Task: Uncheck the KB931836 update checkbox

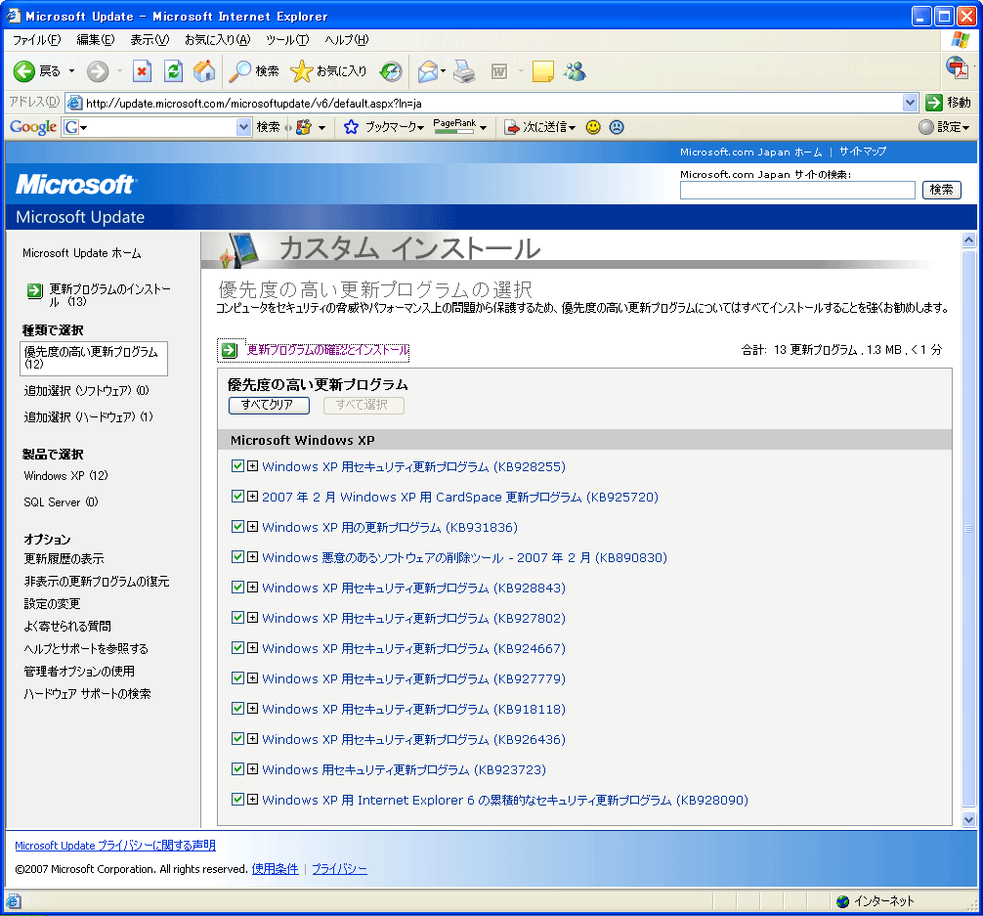Action: (x=237, y=526)
